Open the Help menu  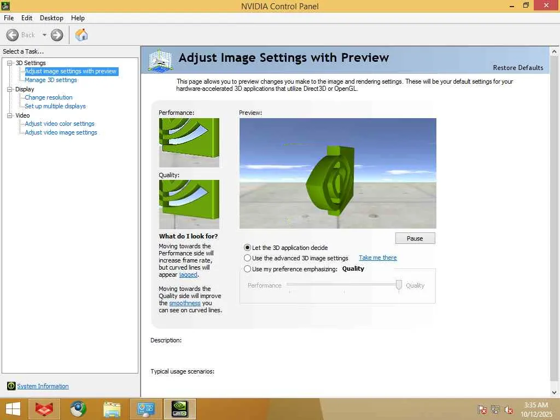pos(78,18)
